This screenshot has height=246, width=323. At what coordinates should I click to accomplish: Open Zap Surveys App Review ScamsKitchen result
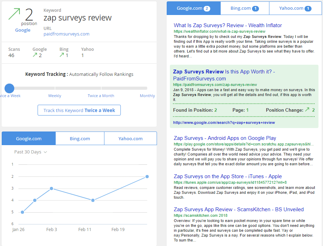(x=238, y=209)
